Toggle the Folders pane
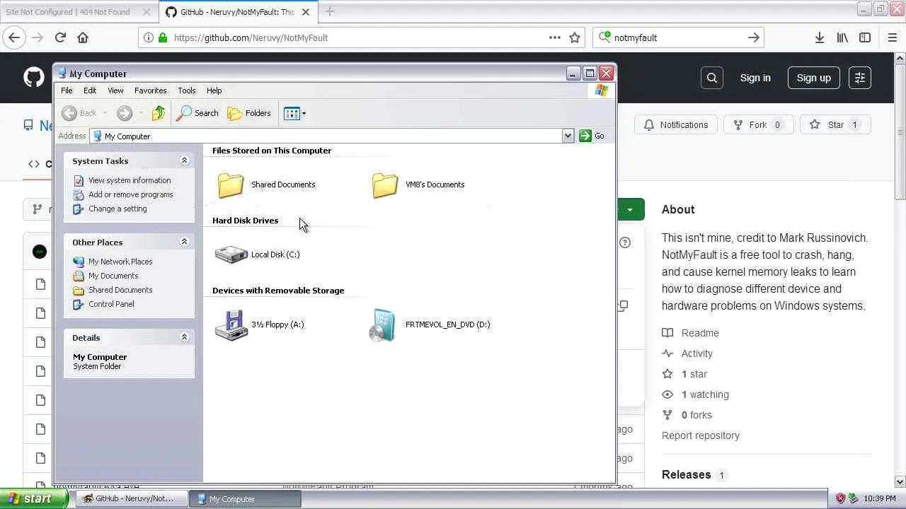Image resolution: width=906 pixels, height=509 pixels. 248,113
